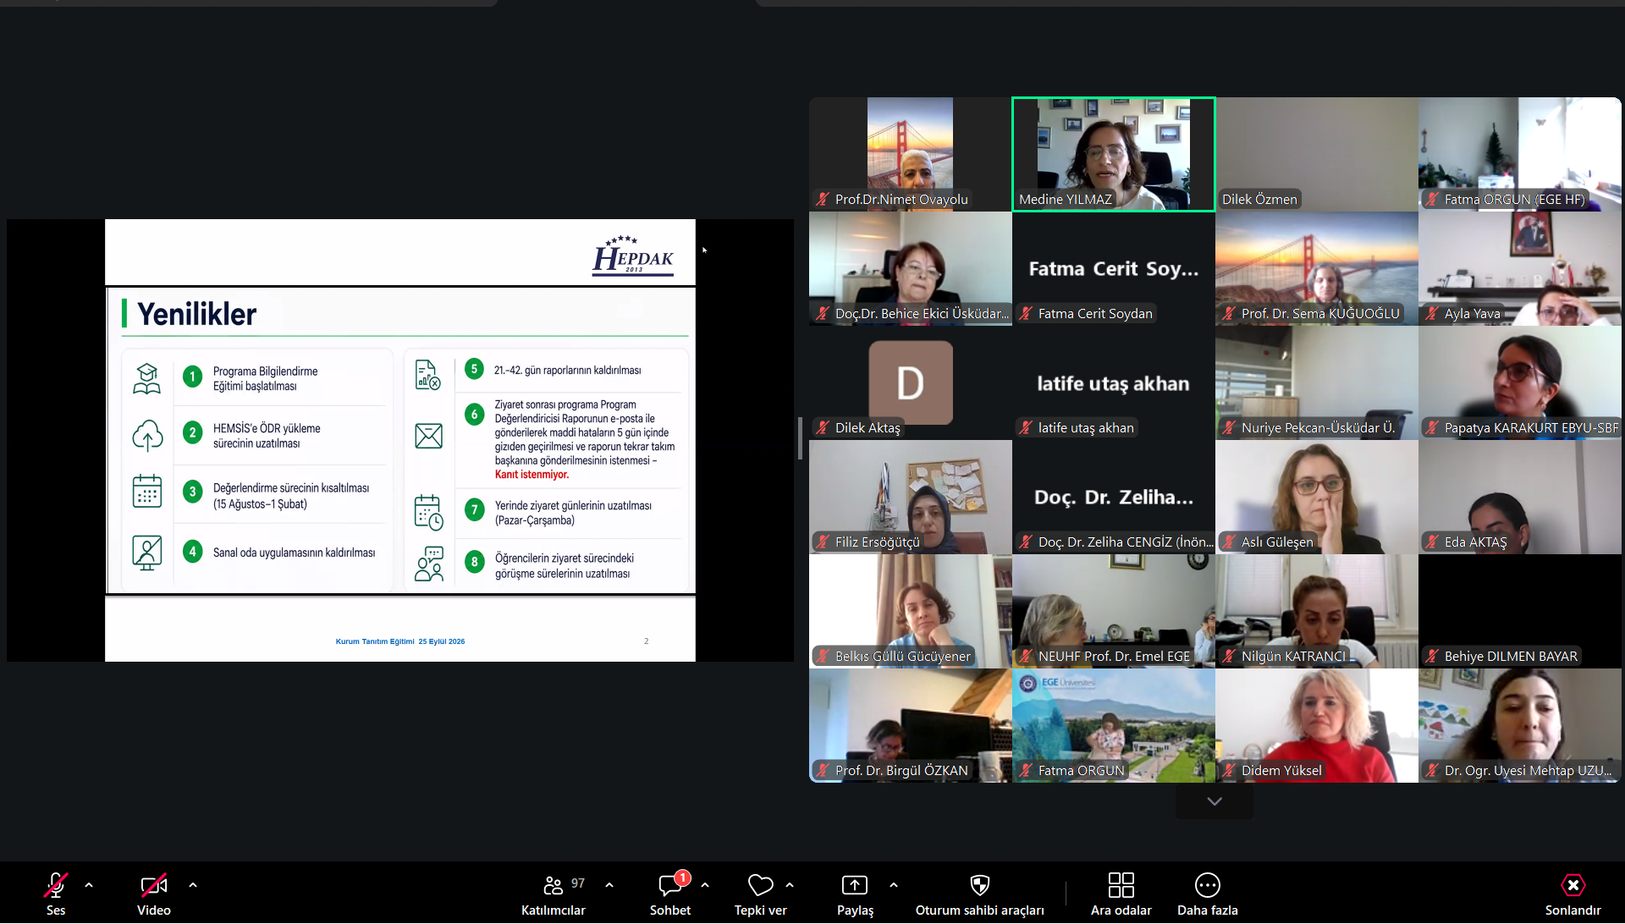Viewport: 1625px width, 924px height.
Task: Expand the arrow next to Katılımcılar
Action: pyautogui.click(x=609, y=885)
